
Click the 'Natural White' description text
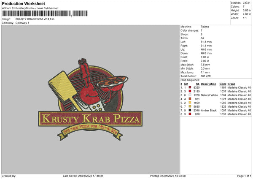(209, 95)
